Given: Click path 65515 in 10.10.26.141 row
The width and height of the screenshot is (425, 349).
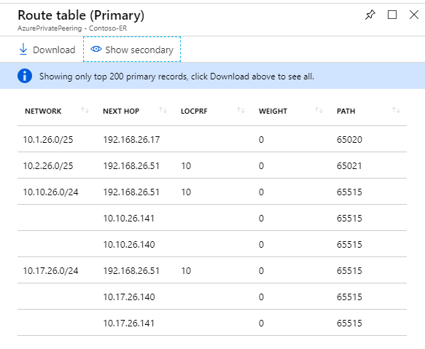Looking at the screenshot, I should click(x=349, y=219).
